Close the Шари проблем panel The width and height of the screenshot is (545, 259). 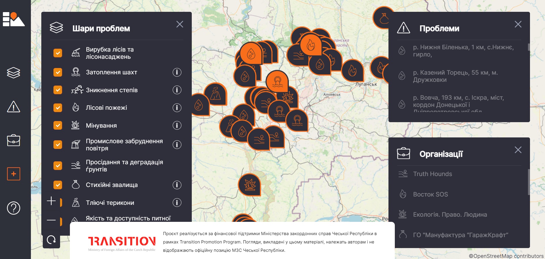tap(180, 24)
